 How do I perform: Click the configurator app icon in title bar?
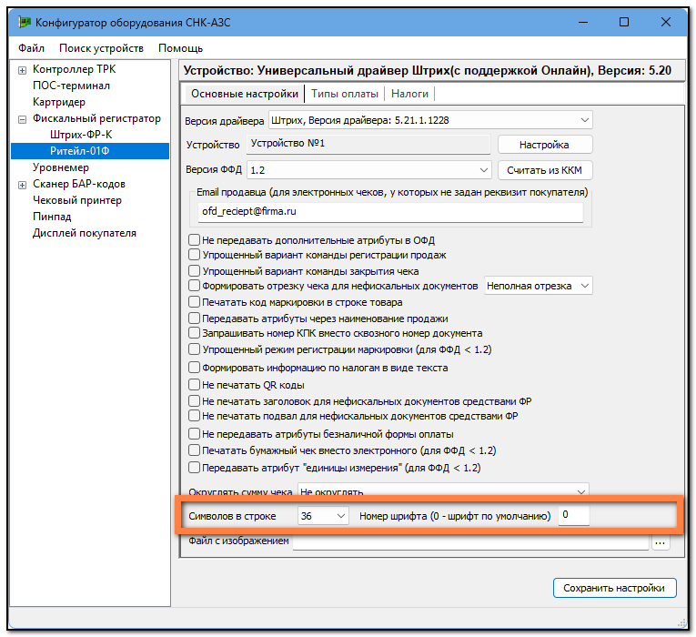tap(25, 22)
